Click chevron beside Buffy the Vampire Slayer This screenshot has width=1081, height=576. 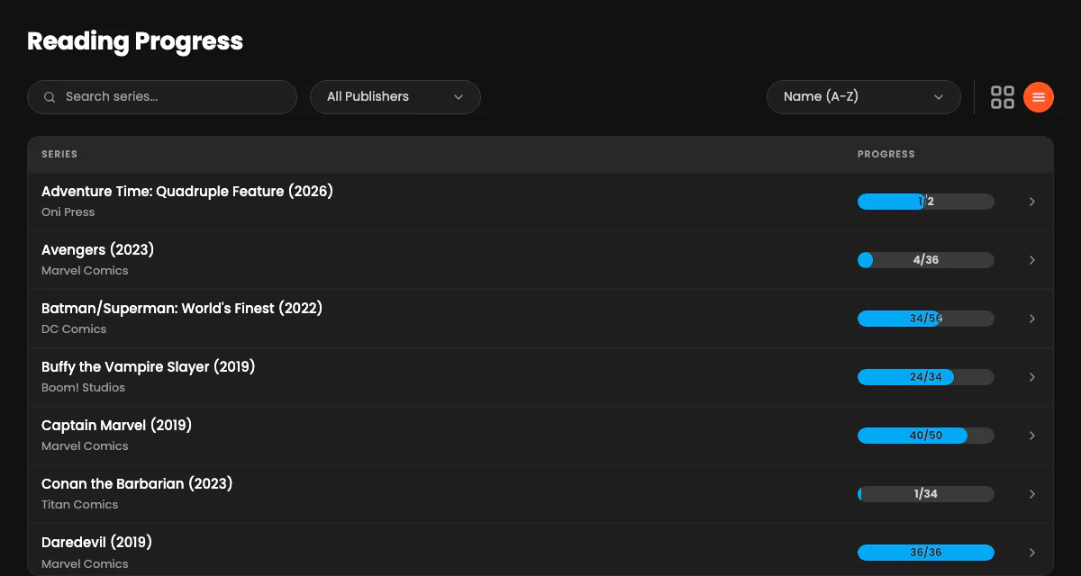[1032, 377]
